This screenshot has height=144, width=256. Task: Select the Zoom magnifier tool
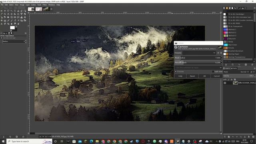point(5,14)
